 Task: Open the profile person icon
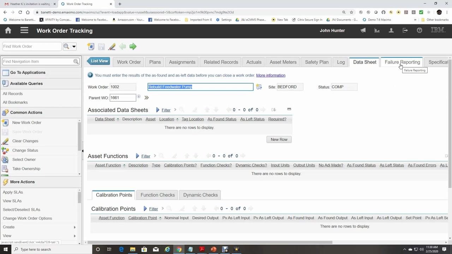(x=391, y=31)
